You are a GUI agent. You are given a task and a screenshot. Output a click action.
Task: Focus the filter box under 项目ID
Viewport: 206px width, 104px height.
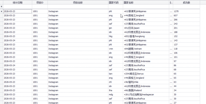40,6
